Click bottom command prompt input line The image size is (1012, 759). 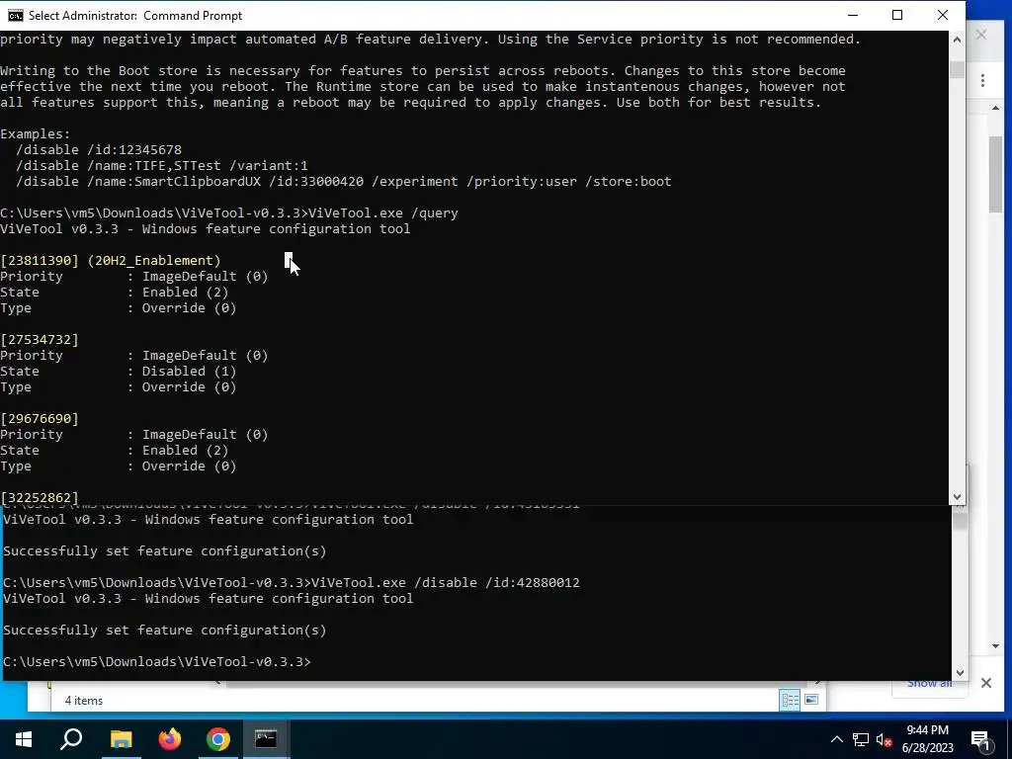point(157,662)
